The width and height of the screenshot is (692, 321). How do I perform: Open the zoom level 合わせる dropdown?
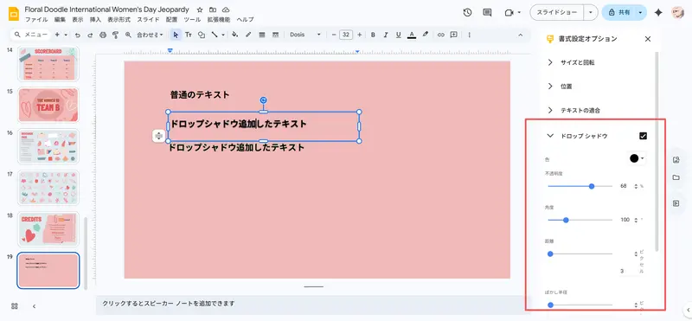pos(150,35)
